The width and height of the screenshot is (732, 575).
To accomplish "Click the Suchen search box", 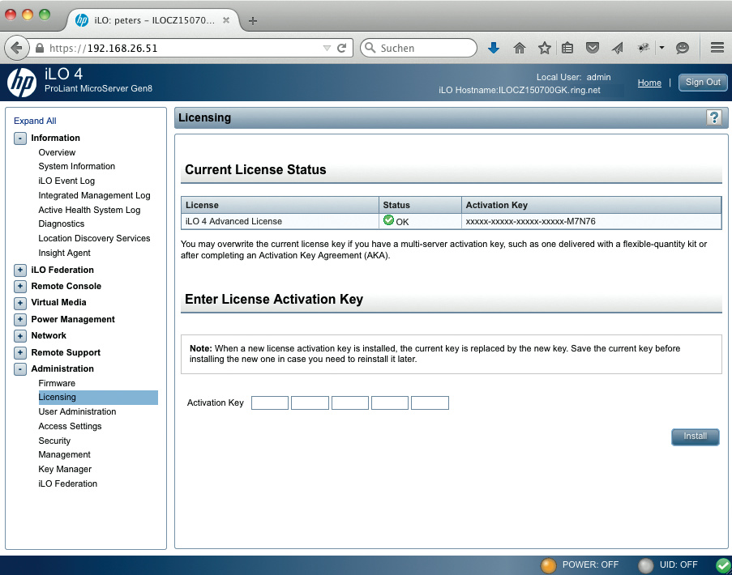I will pyautogui.click(x=419, y=48).
